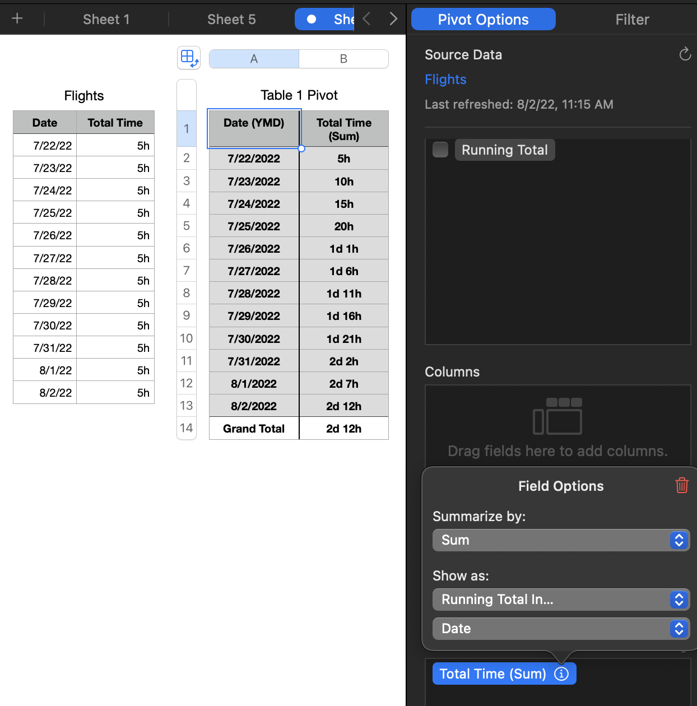Enable the Running Total checkbox
The image size is (697, 706).
coord(440,150)
